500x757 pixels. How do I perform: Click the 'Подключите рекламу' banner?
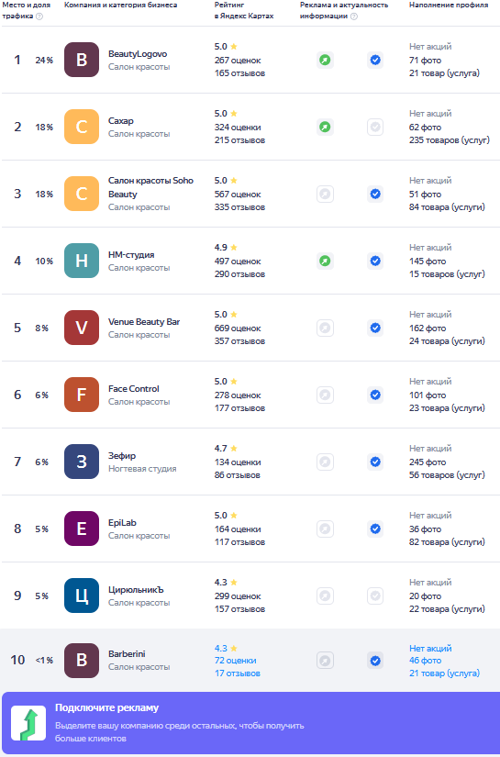pyautogui.click(x=250, y=723)
